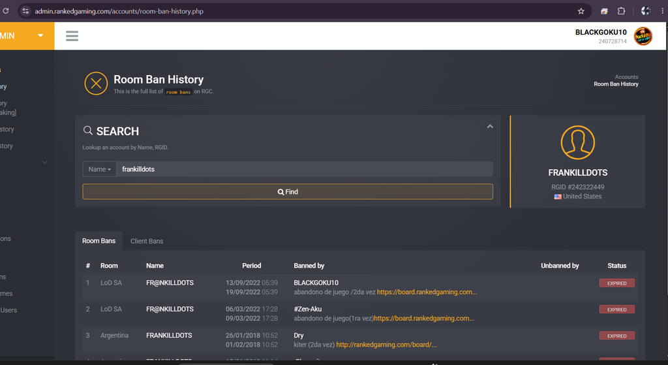Viewport: 668px width, 365px height.
Task: Click the EXPIRED status in row 3
Action: click(x=617, y=336)
